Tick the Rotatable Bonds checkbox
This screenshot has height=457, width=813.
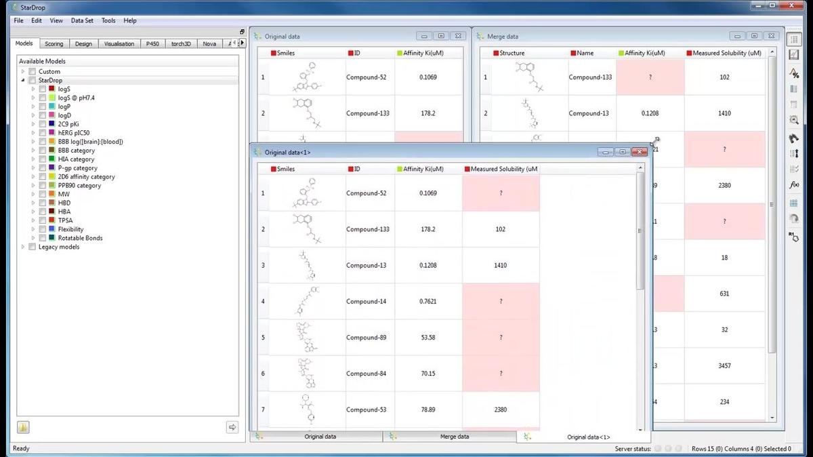pyautogui.click(x=41, y=238)
